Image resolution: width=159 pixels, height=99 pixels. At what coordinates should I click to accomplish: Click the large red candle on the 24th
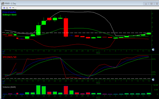click(x=66, y=27)
